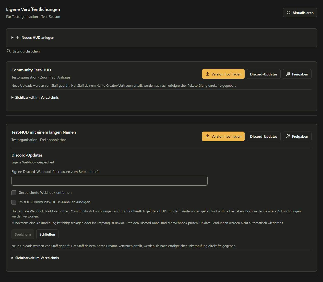Click Testorganisation · Zugriff auf Anfrage text
The image size is (323, 282).
point(41,77)
